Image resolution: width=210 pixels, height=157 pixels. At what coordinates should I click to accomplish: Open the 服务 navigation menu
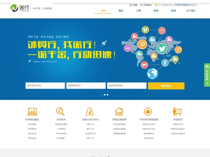pos(121,11)
